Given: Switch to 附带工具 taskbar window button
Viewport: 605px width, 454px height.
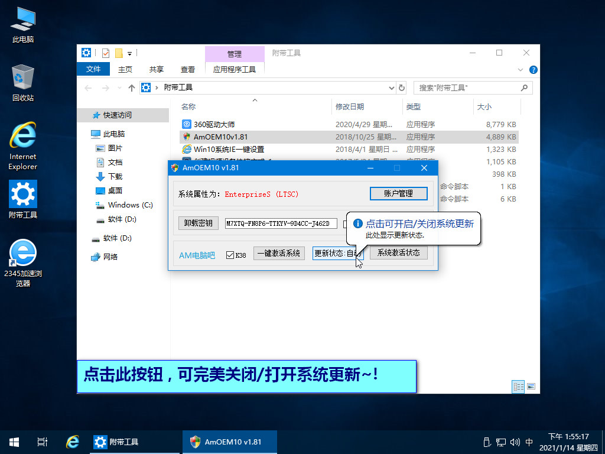Looking at the screenshot, I should coord(135,442).
